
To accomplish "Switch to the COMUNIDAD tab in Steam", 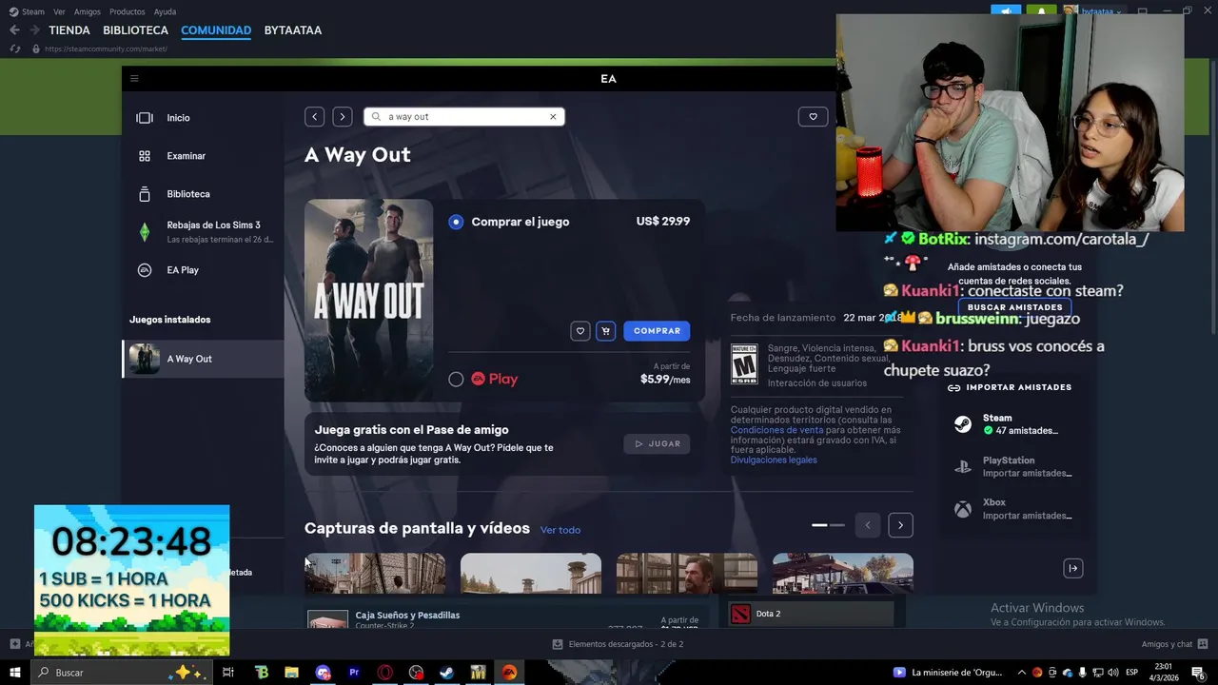I will (216, 30).
